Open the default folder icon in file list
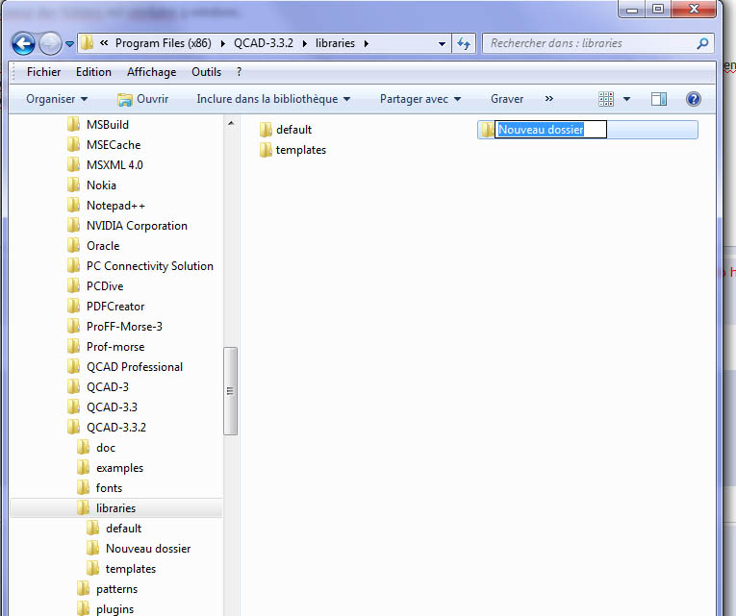 266,130
